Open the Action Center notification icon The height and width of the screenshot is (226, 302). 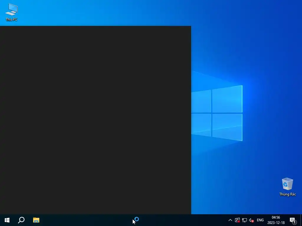click(293, 220)
